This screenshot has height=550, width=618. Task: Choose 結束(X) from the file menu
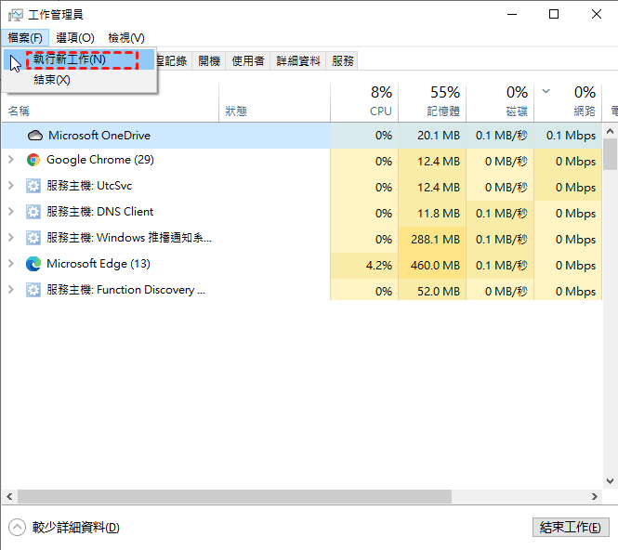(79, 80)
